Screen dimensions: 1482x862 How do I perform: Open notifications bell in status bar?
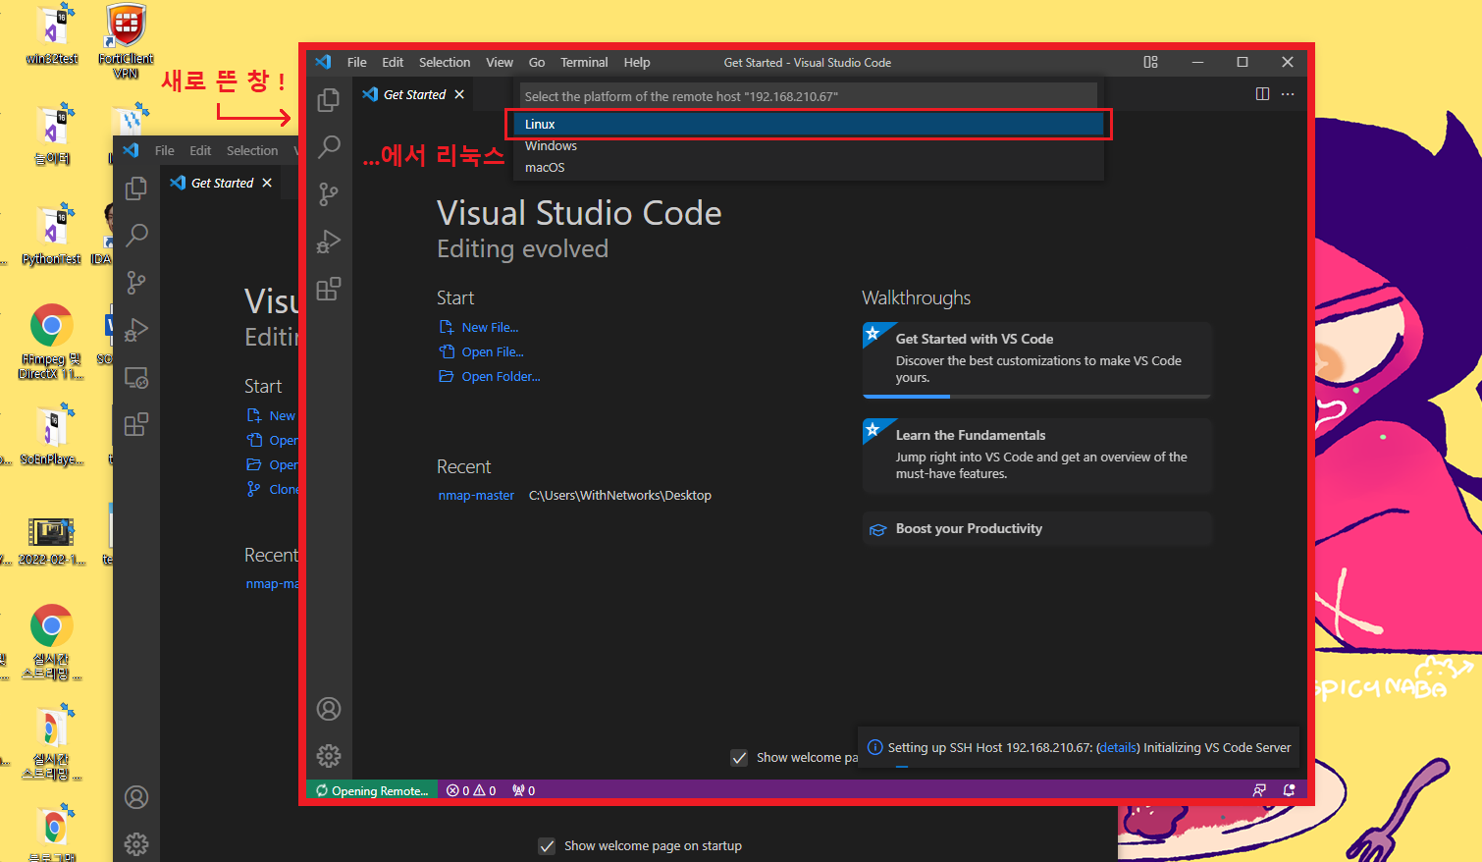(x=1289, y=790)
